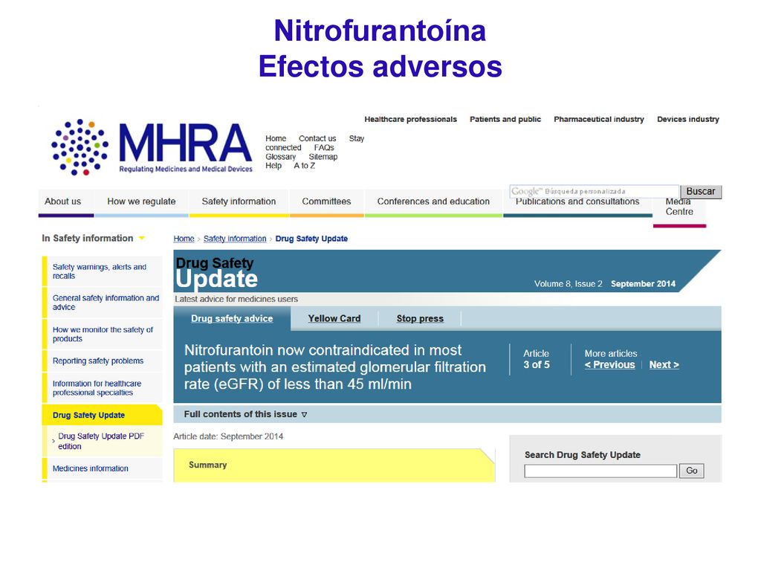The width and height of the screenshot is (761, 571).
Task: Open Patients and public section
Action: click(505, 120)
